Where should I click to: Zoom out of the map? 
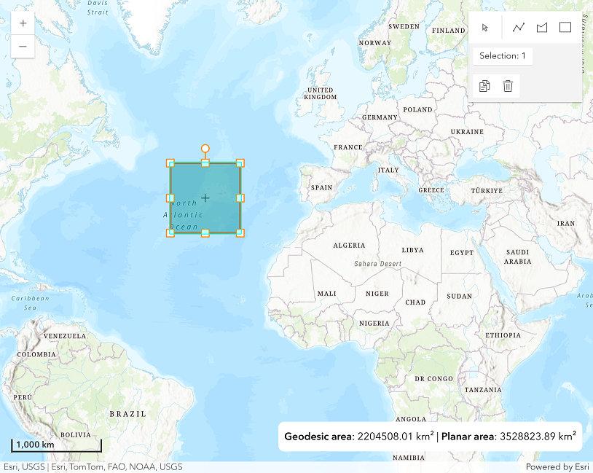(x=23, y=47)
